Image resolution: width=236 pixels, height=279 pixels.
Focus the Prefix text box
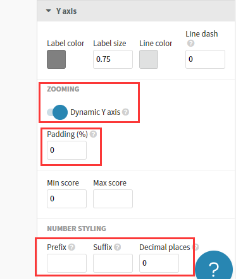tap(66, 263)
